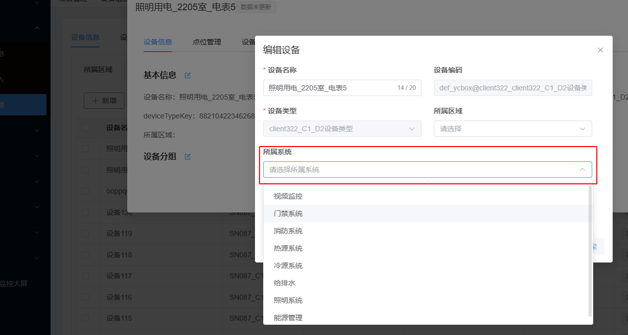Image resolution: width=628 pixels, height=335 pixels.
Task: Edit the 设备名称 input field
Action: [342, 88]
